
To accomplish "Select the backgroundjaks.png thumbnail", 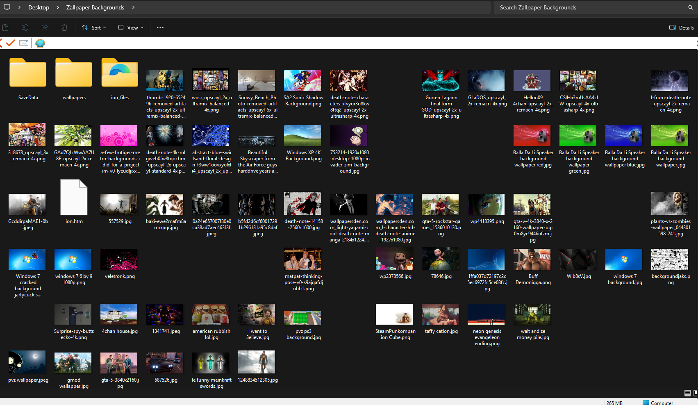I will coord(670,259).
